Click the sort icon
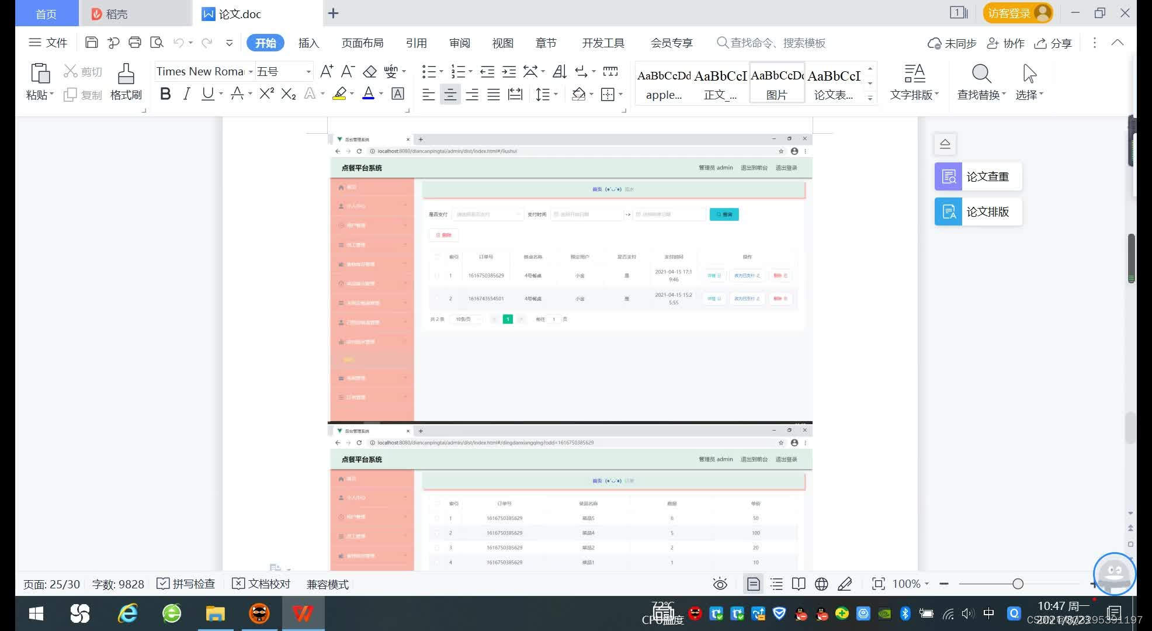1152x631 pixels. (560, 71)
